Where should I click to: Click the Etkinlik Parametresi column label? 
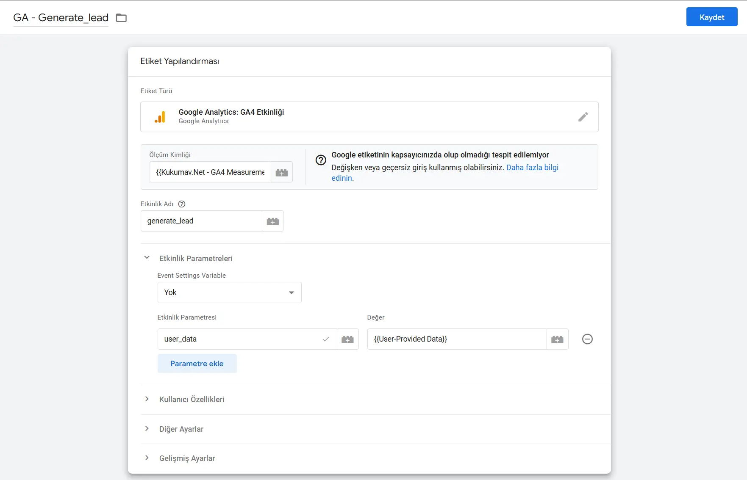(187, 317)
